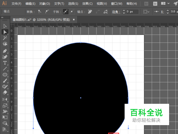The image size is (178, 134).
Task: Toggle hide handles for multiple selected anchors
Action: pos(72,12)
